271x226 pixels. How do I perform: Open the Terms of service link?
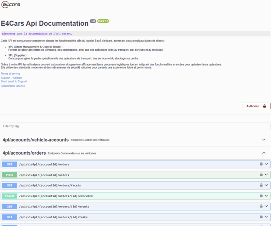click(x=11, y=74)
